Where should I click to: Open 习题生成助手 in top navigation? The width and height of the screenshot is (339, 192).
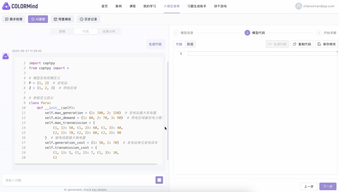click(197, 6)
